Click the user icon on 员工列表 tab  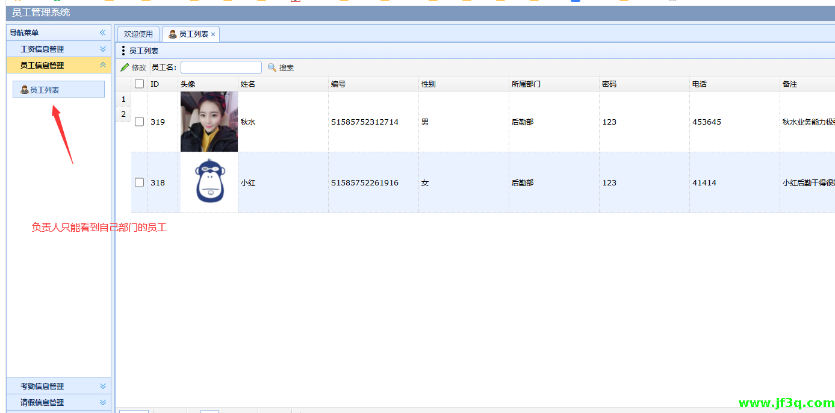click(x=173, y=34)
